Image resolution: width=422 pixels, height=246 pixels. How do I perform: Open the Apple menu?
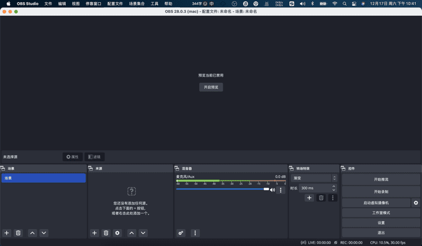click(8, 3)
